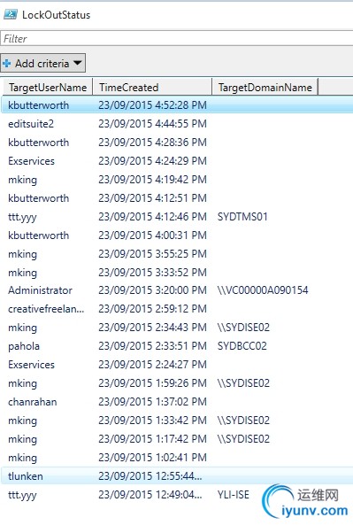
Task: Click time 23/09/2015 1:33:42 PM
Action: click(152, 421)
